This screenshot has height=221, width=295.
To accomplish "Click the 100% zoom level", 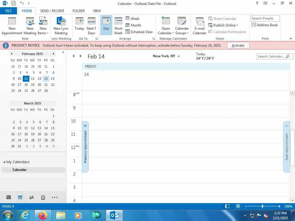I will point(288,206).
